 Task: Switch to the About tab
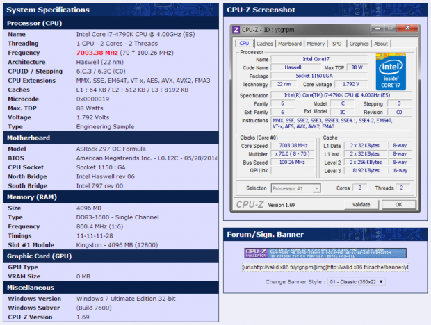[381, 44]
